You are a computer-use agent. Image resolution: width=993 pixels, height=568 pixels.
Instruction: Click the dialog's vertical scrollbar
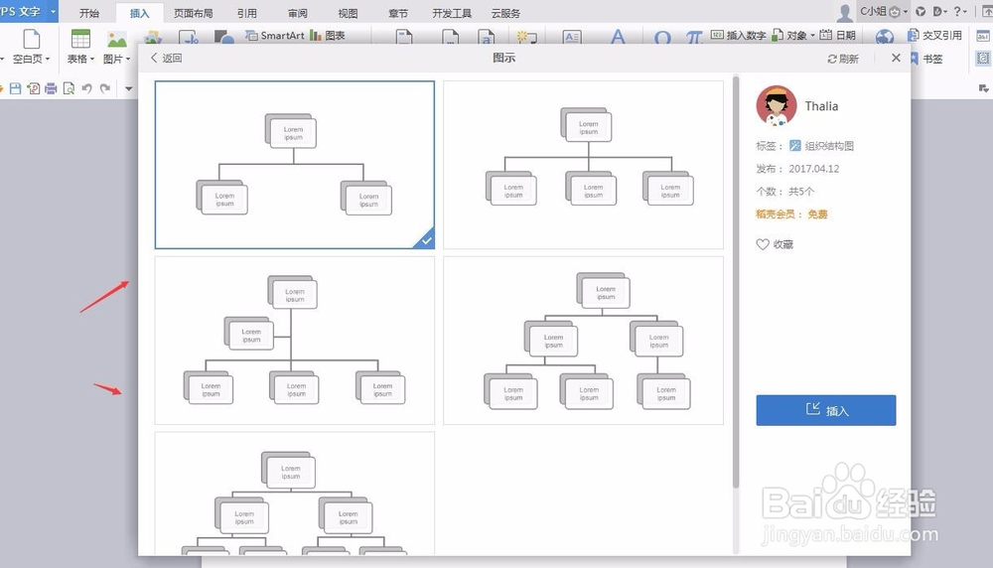[x=736, y=282]
